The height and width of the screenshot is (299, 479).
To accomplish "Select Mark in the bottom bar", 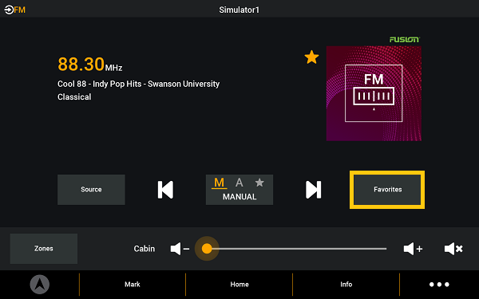I will point(133,285).
